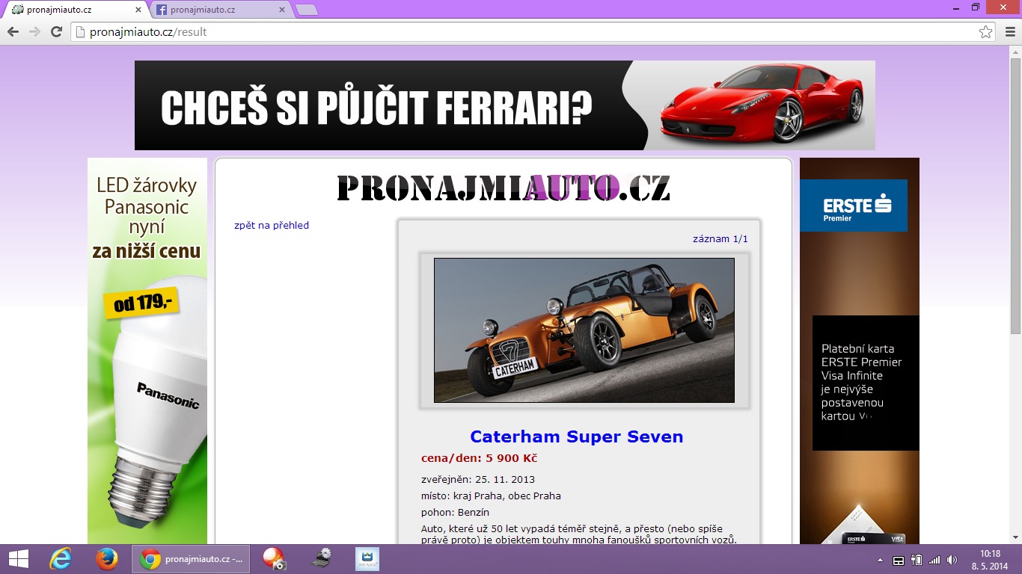Mute the speaker in the system tray

tap(951, 559)
